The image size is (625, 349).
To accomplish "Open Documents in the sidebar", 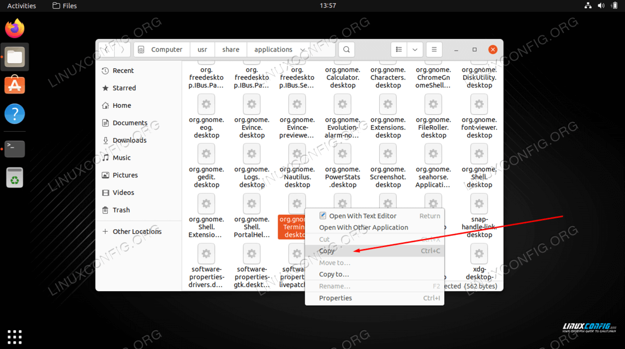I will (x=139, y=123).
